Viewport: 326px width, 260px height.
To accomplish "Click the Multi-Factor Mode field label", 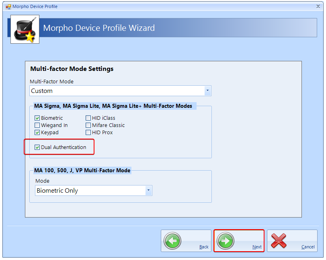I will click(51, 82).
